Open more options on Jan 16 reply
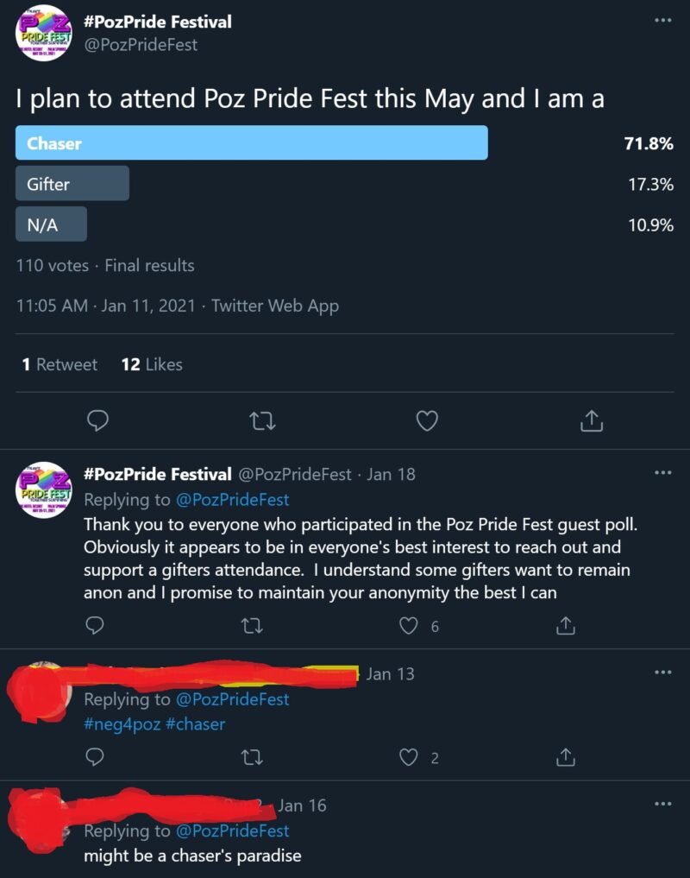Screen dimensions: 690x878 [x=662, y=805]
